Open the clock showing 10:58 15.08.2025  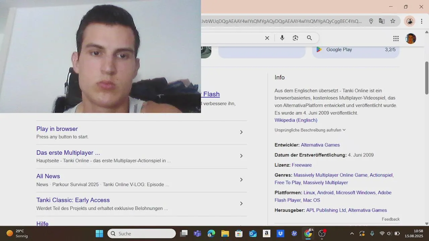pyautogui.click(x=414, y=233)
